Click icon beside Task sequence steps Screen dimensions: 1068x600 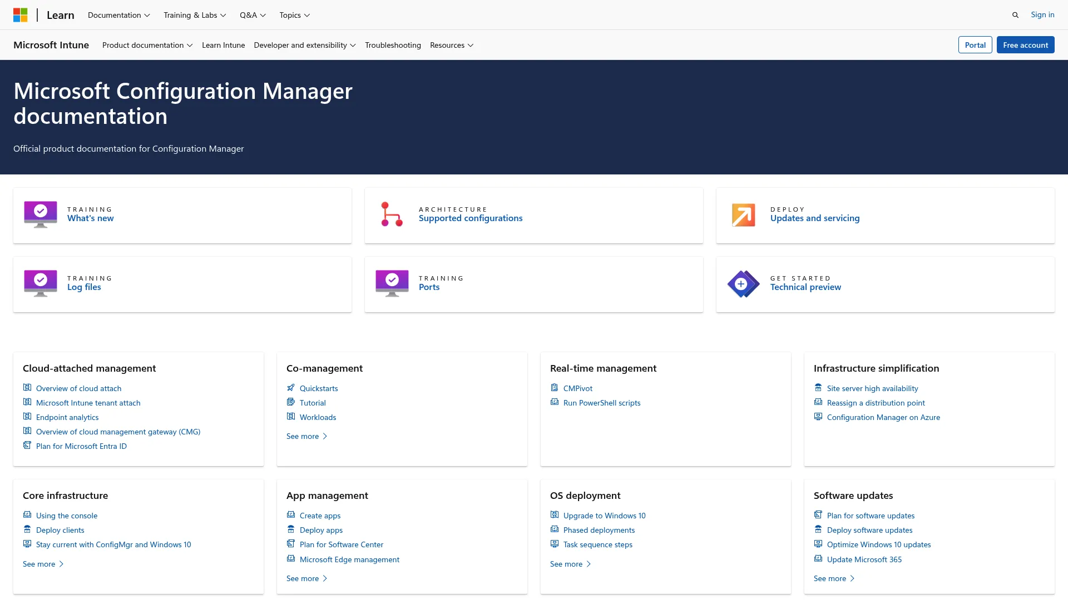[x=555, y=544]
